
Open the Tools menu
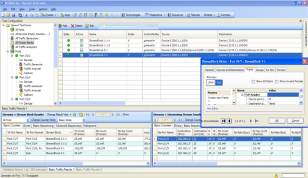[x=32, y=9]
